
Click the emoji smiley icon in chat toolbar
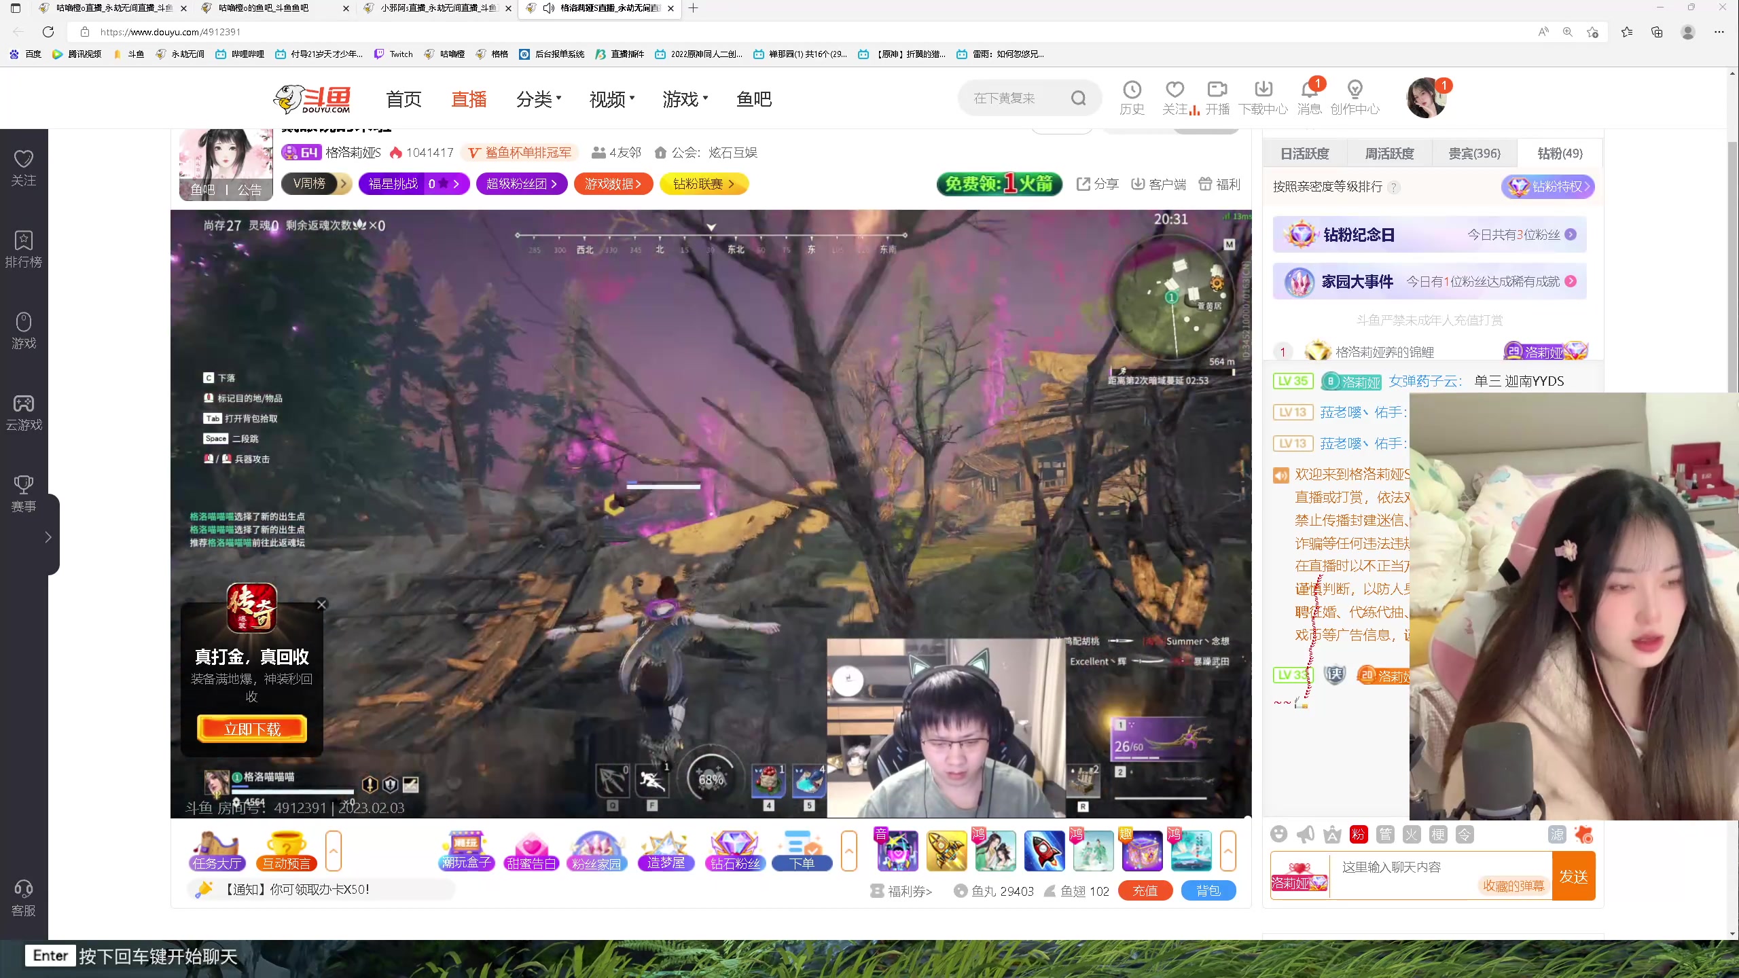(1278, 834)
